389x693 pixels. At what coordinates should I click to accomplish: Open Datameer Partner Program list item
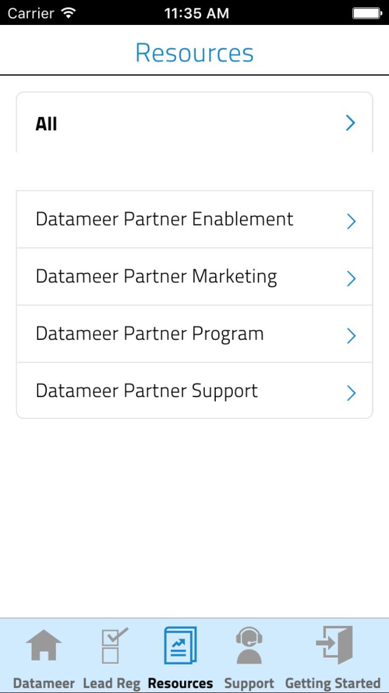(x=195, y=334)
